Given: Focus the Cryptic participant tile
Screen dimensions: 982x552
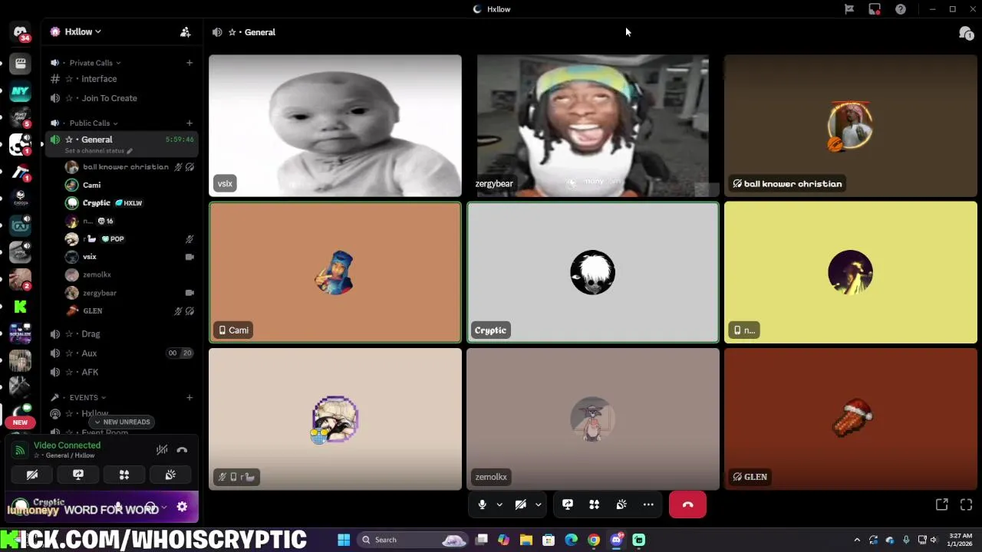Looking at the screenshot, I should [x=593, y=272].
